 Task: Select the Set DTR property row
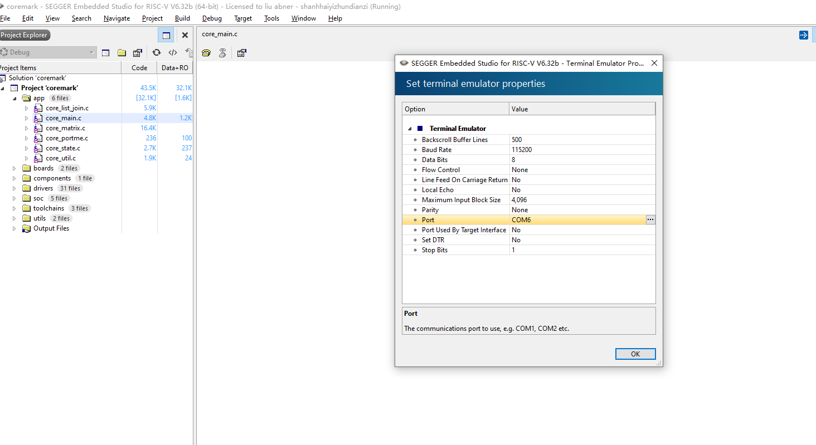point(528,240)
